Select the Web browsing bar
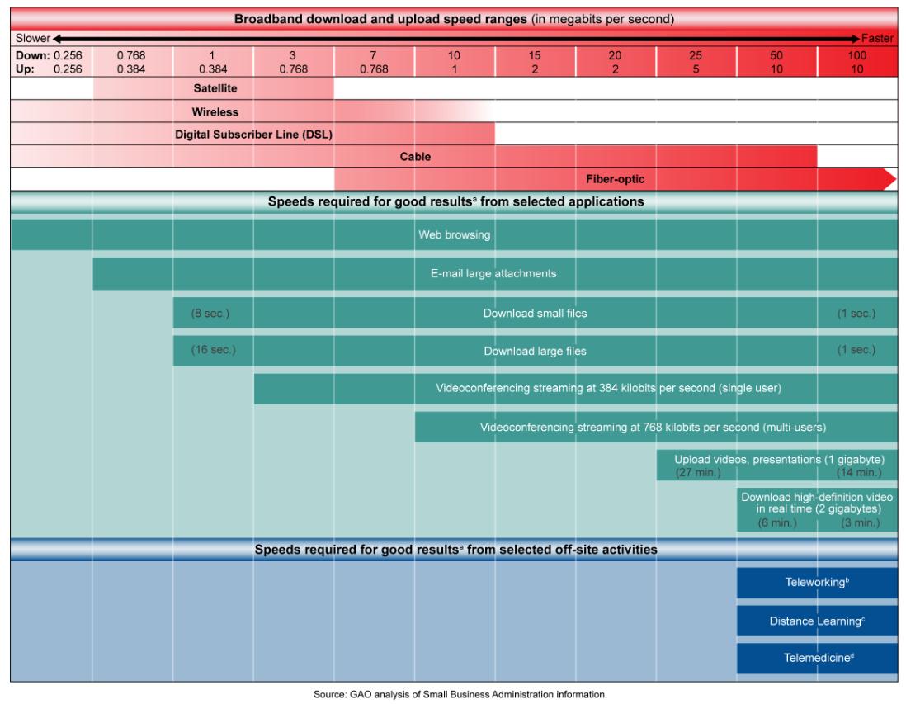The width and height of the screenshot is (906, 704). tap(454, 234)
